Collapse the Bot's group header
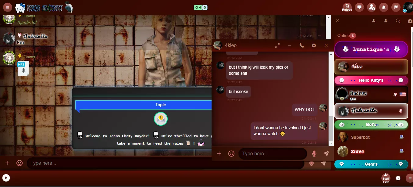Viewport: 413px width, 187px height. point(371,125)
